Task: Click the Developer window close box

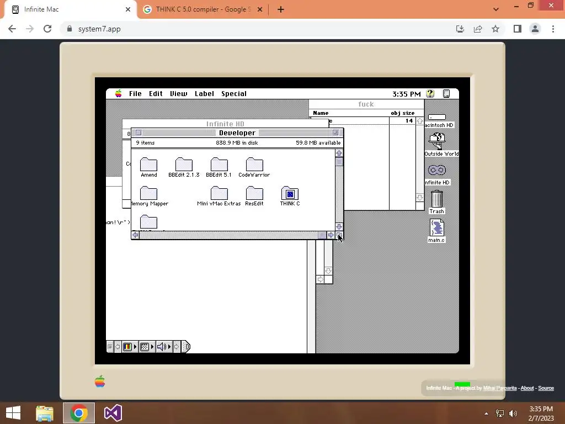Action: 138,132
